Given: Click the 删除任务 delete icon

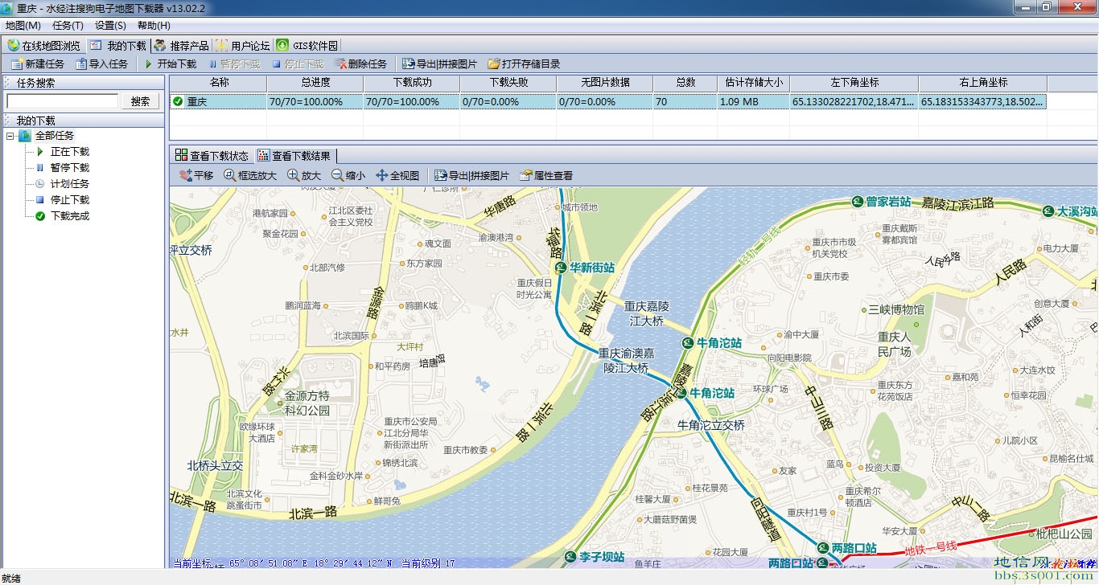Looking at the screenshot, I should click(341, 63).
